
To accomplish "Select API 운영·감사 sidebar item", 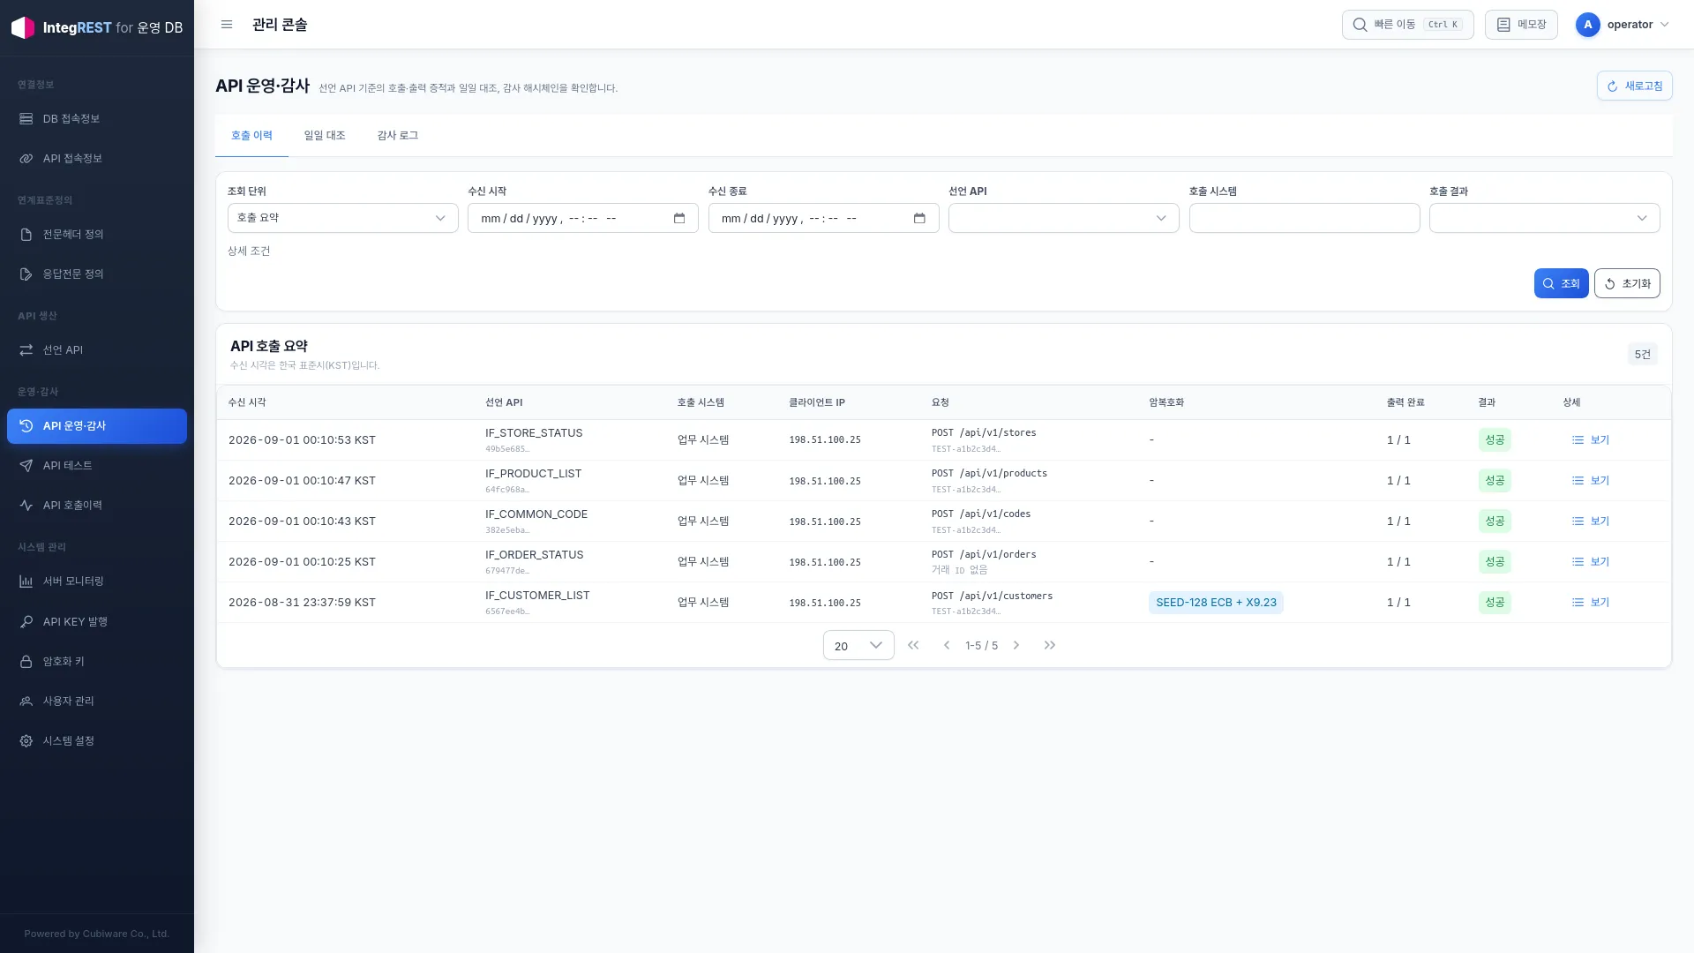I will pos(97,425).
